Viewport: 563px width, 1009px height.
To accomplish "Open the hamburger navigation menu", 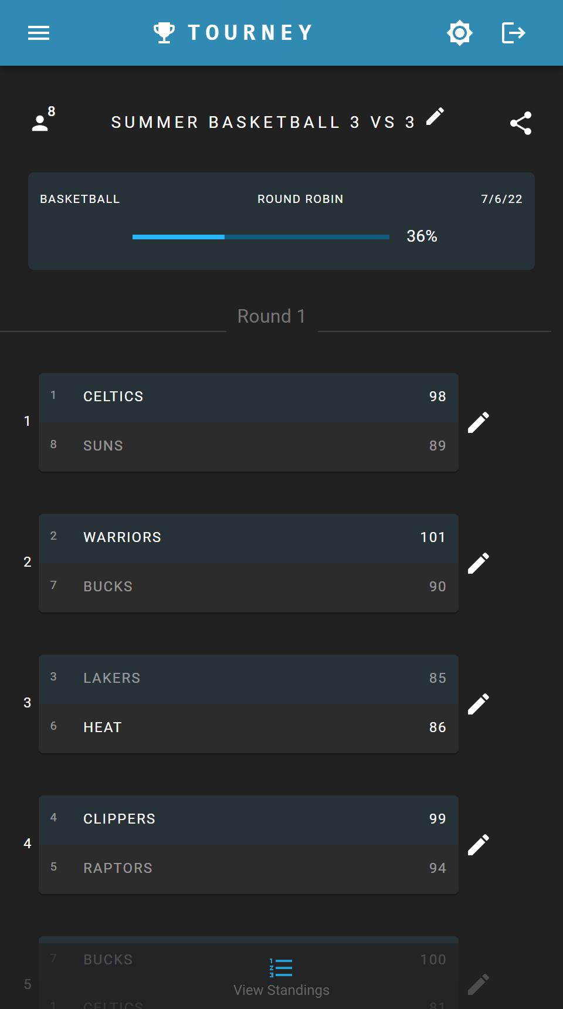I will 39,33.
